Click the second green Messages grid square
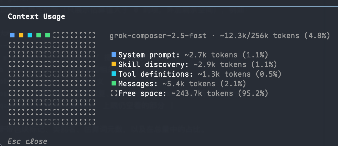 click(x=47, y=35)
